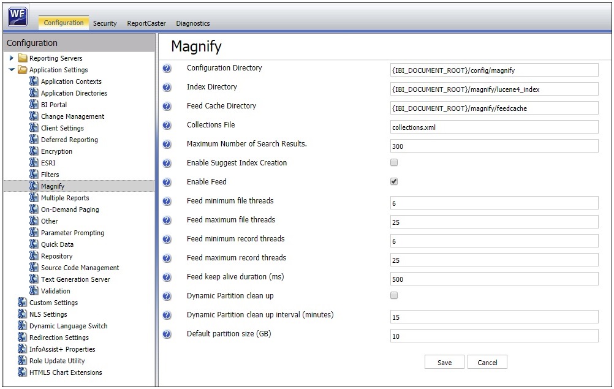
Task: Open Multiple Reports settings
Action: pos(65,198)
